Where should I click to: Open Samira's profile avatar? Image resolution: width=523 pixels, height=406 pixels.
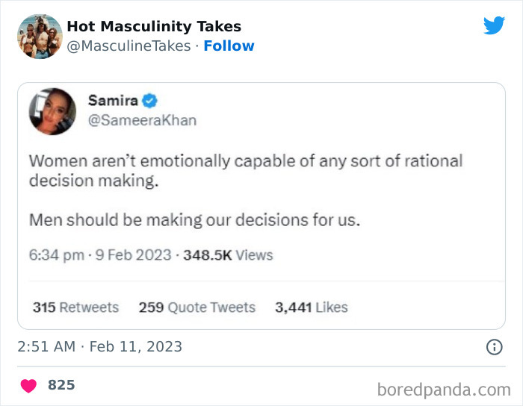(x=52, y=111)
